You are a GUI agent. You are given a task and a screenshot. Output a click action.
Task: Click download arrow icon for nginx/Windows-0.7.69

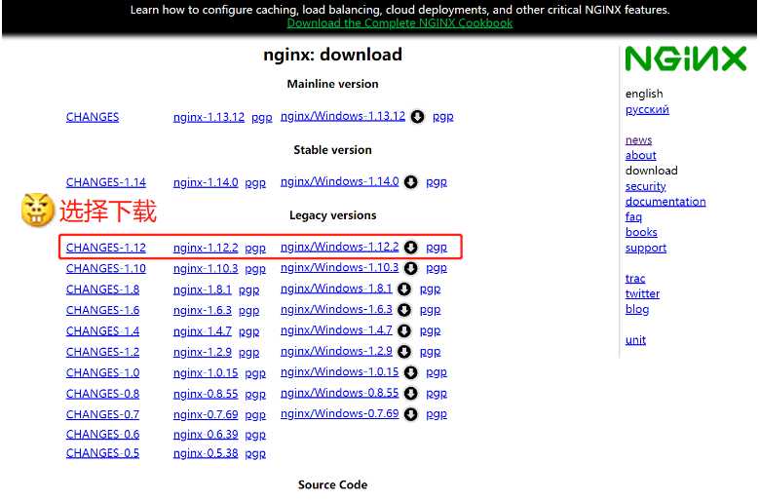tap(411, 414)
